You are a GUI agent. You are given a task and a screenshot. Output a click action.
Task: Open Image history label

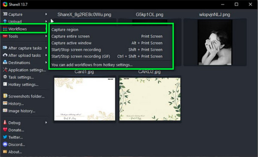[x=22, y=111]
